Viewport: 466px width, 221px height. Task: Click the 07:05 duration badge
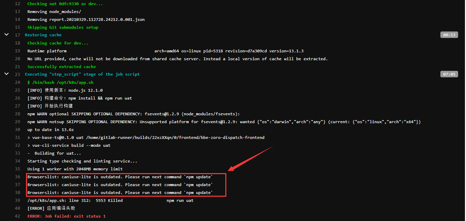tap(449, 74)
